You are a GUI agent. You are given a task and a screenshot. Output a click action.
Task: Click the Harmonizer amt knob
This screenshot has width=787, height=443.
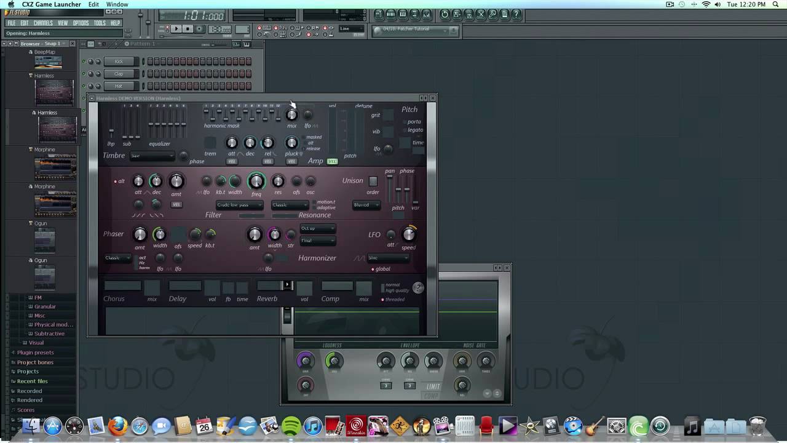[255, 234]
